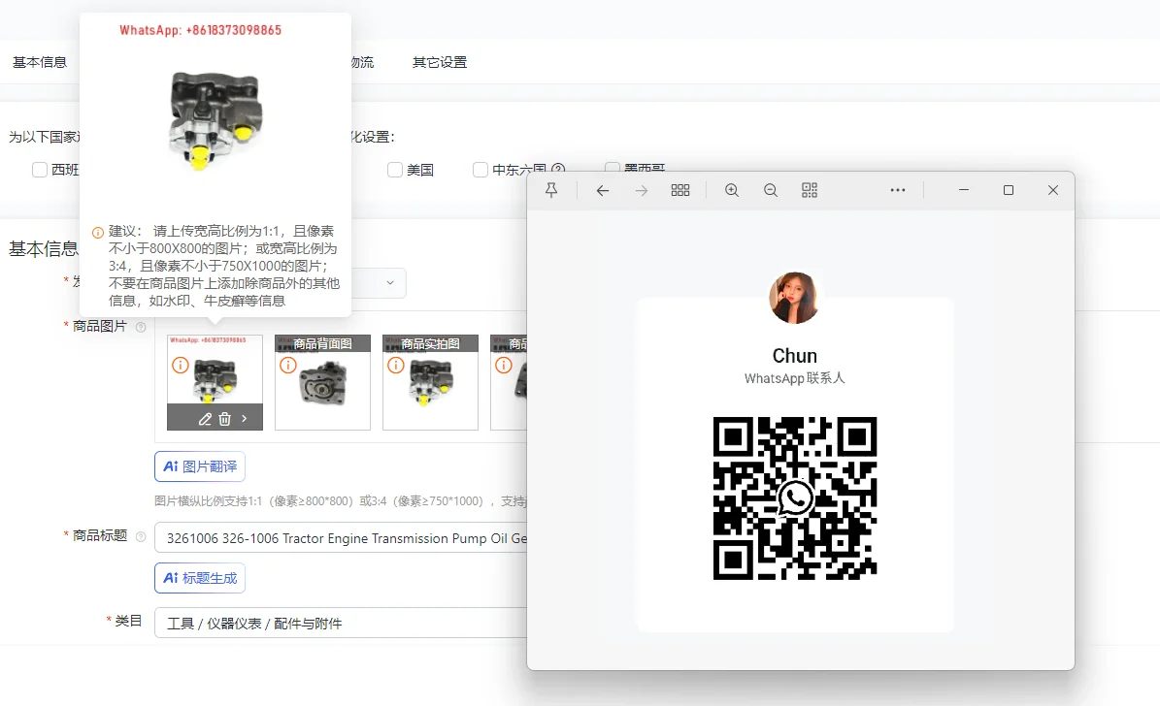This screenshot has height=706, width=1160.
Task: Open the 类目 category selector
Action: 341,623
